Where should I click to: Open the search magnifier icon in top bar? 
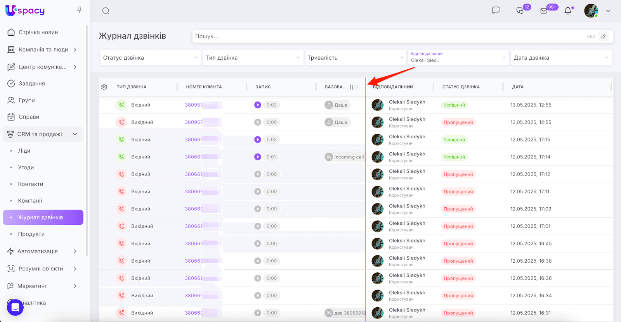coord(106,11)
